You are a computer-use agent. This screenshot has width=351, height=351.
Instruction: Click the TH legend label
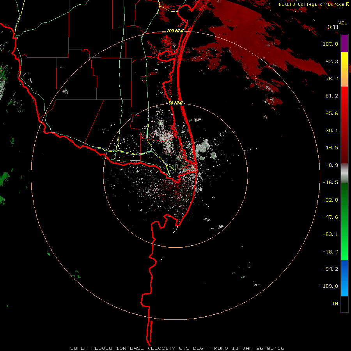335,304
